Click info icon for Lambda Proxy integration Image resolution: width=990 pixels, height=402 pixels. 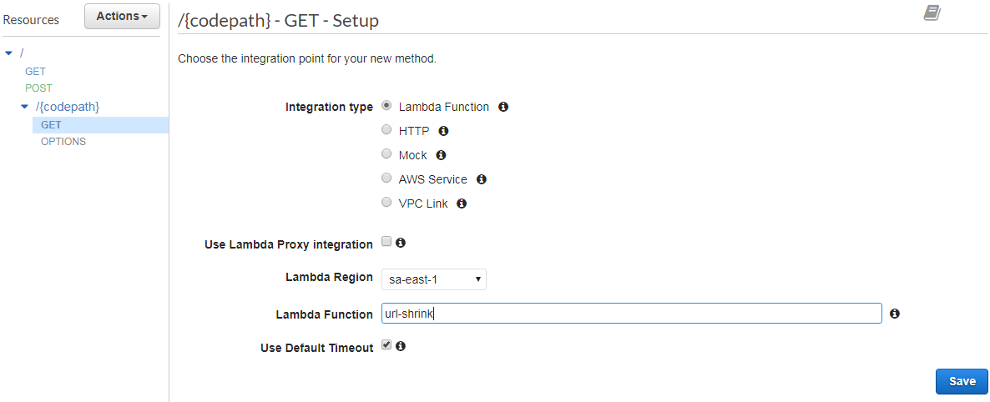(x=401, y=243)
